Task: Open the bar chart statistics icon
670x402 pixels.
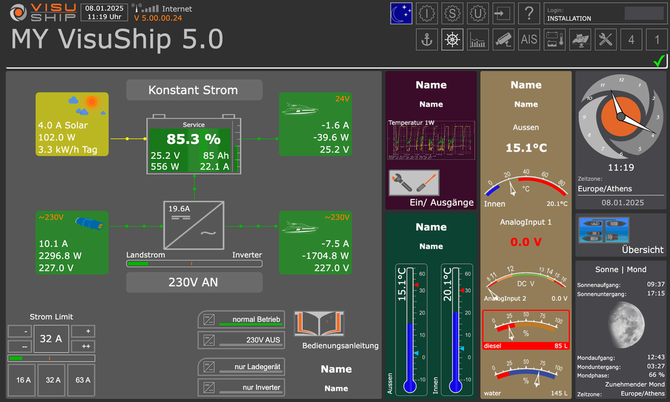Action: pos(478,40)
